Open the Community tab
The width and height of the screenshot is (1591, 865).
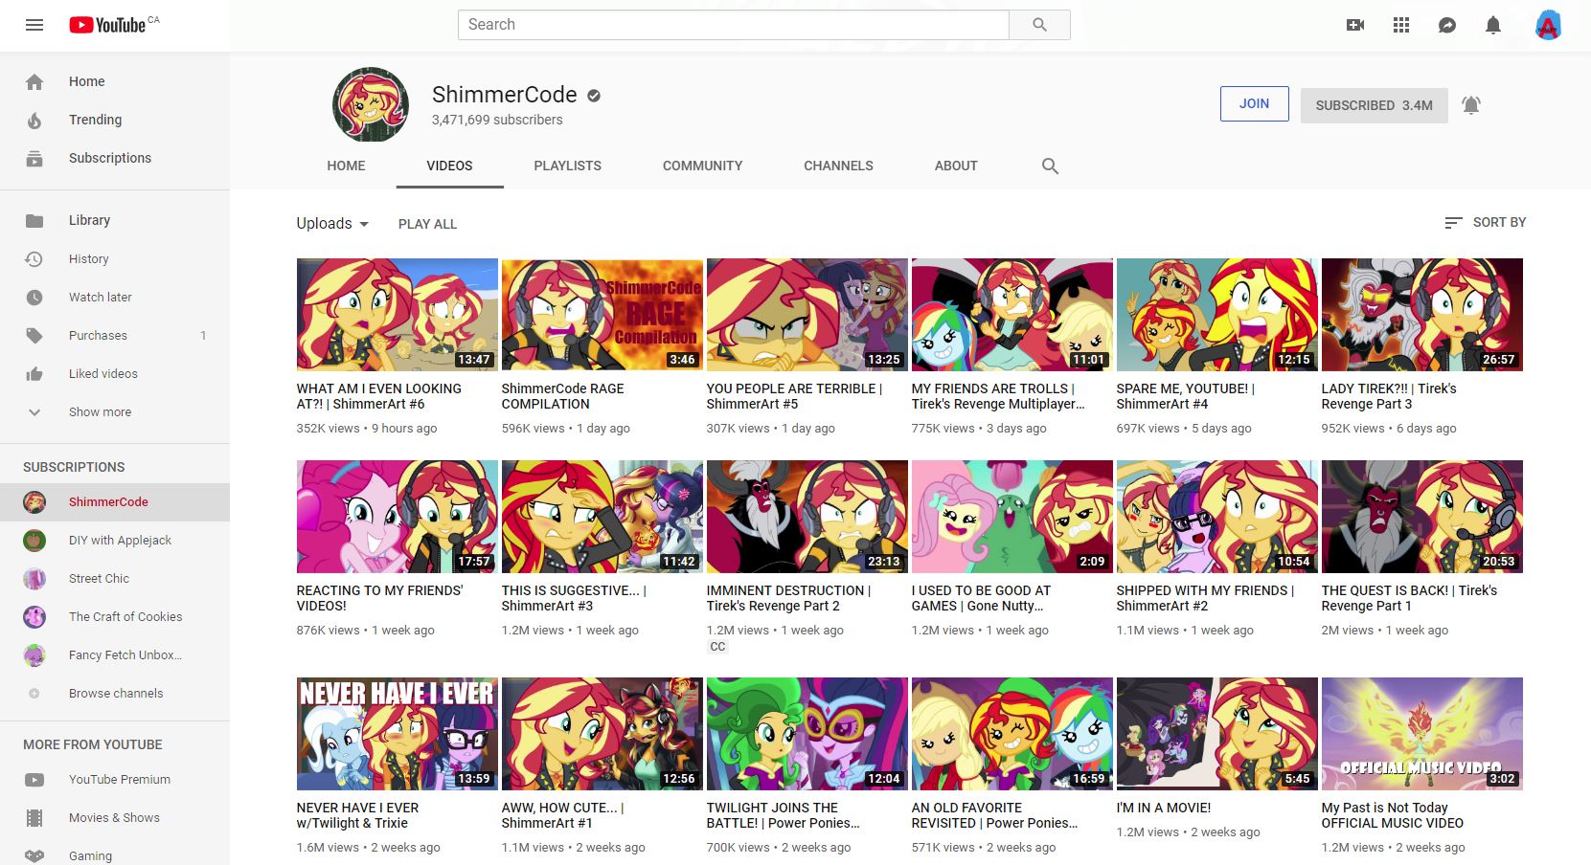(702, 166)
